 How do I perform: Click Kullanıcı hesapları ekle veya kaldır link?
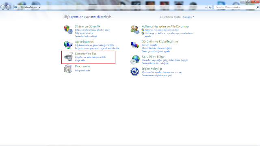[x=162, y=30]
